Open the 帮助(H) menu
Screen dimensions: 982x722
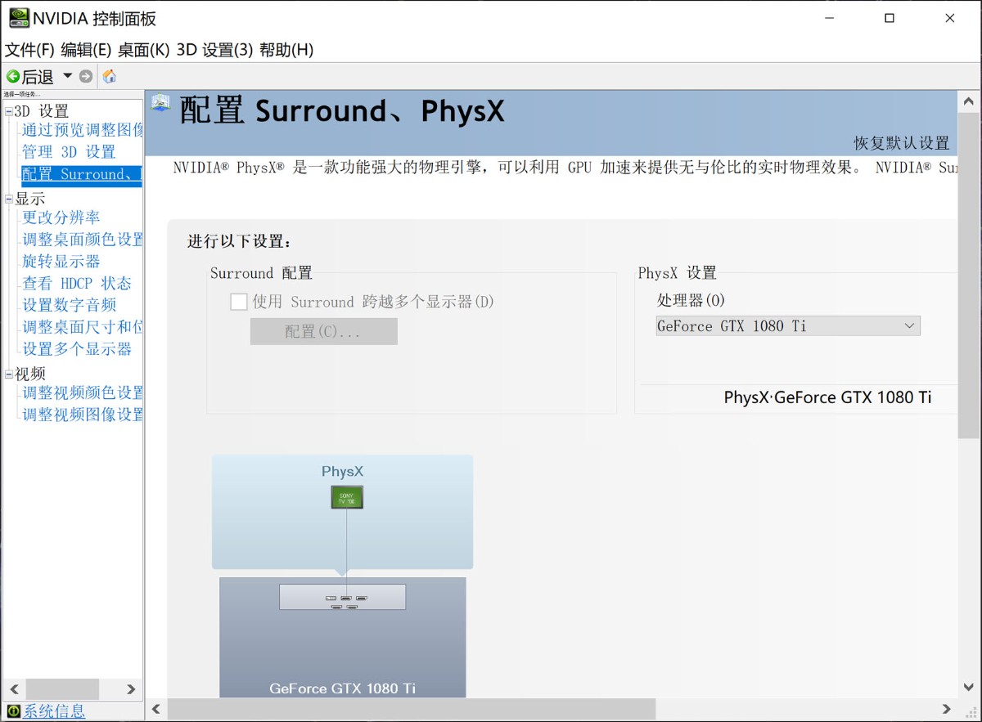point(286,50)
